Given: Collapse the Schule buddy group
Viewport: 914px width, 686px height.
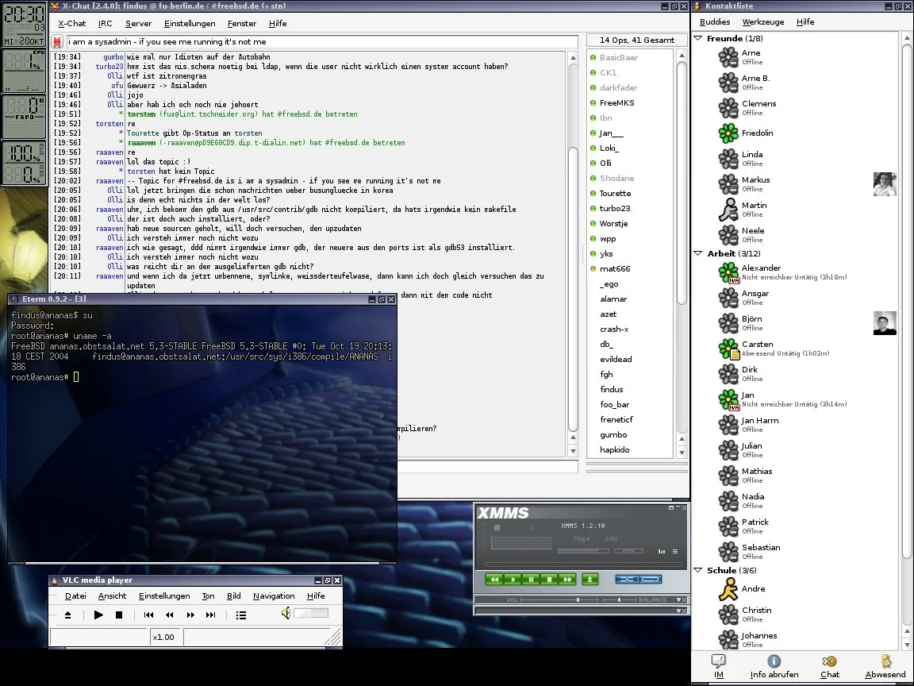Looking at the screenshot, I should [x=698, y=570].
